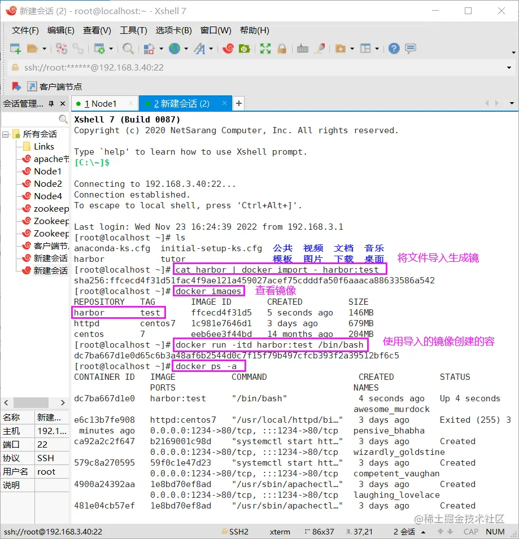The width and height of the screenshot is (519, 539).
Task: Expand the toolbar overflow arrow at right edge
Action: pyautogui.click(x=513, y=52)
